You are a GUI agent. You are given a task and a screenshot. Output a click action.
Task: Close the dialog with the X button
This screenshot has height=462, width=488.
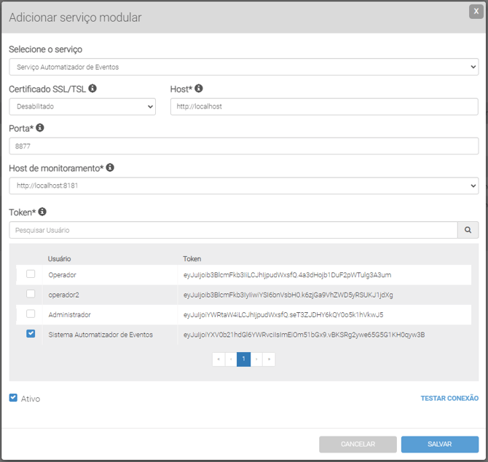point(476,11)
